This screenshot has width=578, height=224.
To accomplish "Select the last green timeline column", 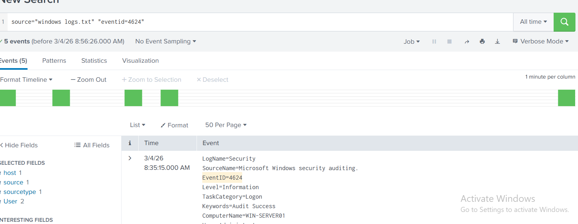I will click(x=566, y=98).
